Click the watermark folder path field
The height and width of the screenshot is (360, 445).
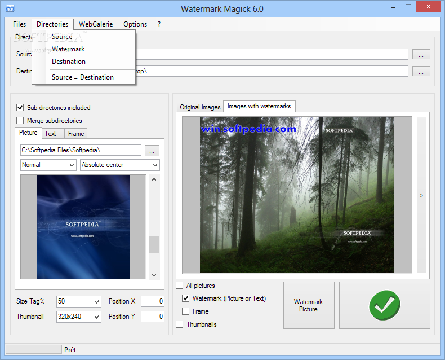point(81,150)
